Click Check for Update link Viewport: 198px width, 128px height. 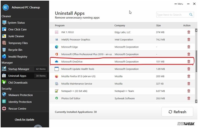coord(25,119)
